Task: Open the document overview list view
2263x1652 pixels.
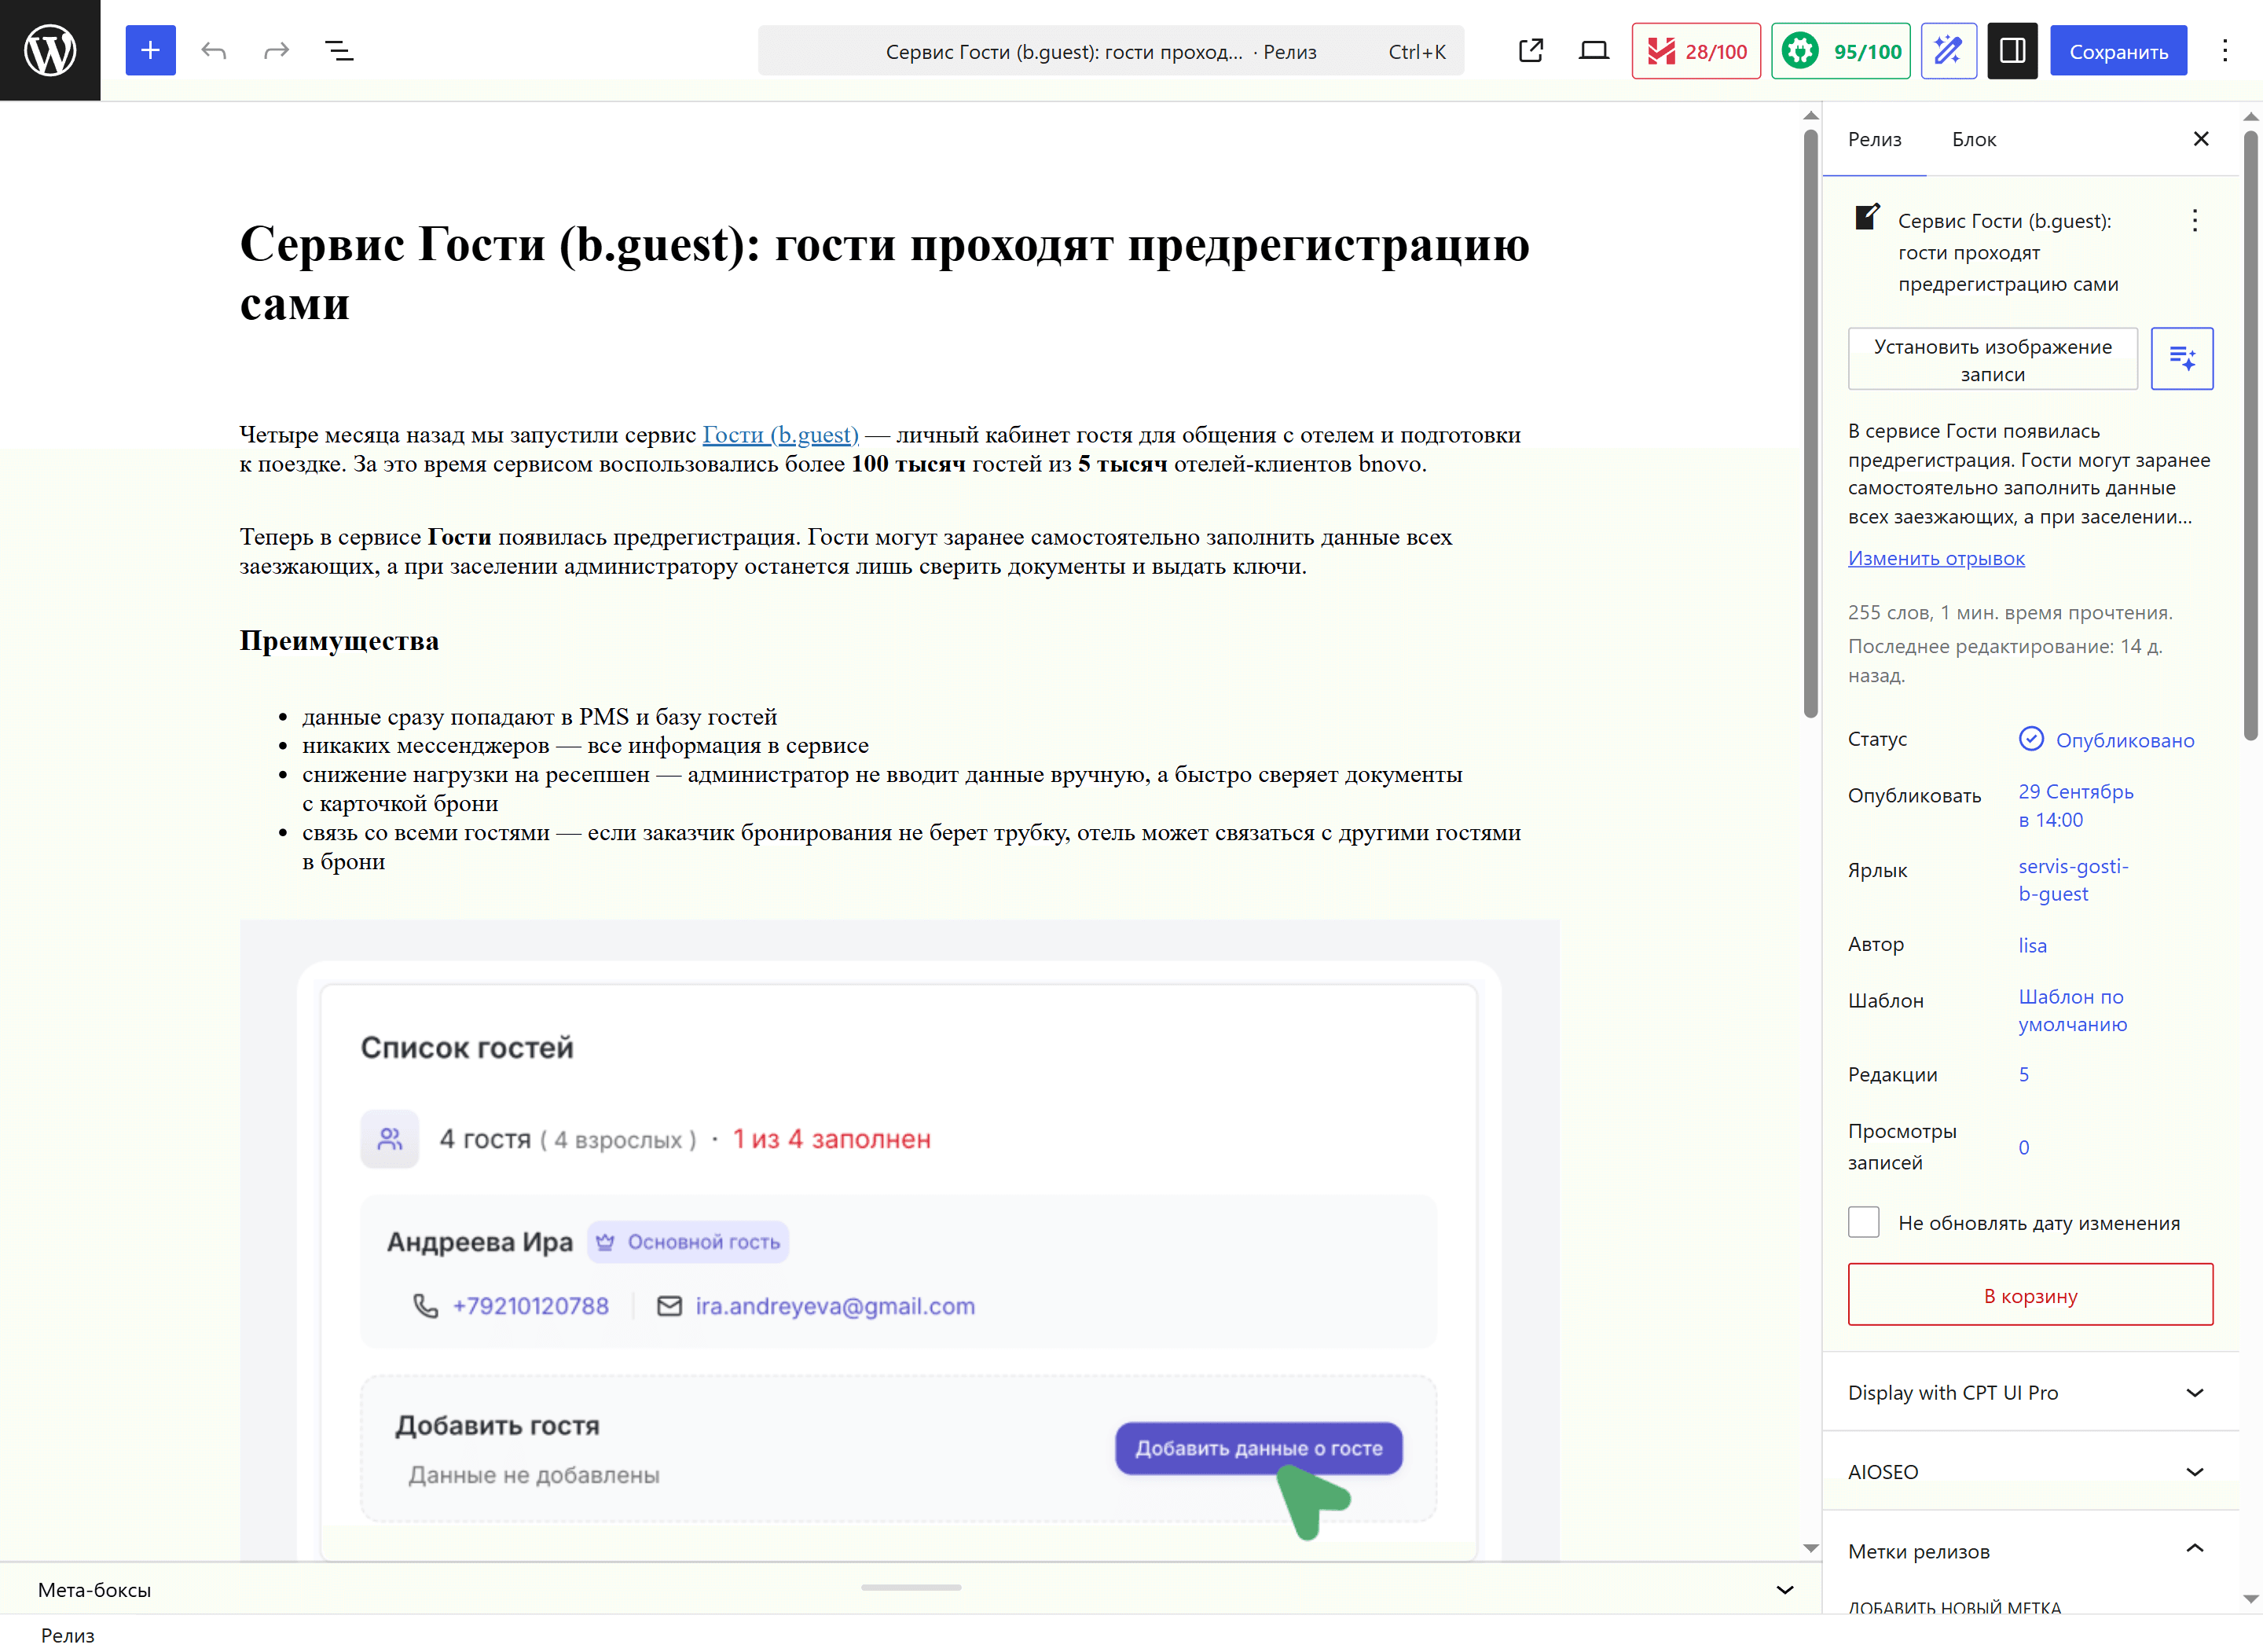Action: 340,50
